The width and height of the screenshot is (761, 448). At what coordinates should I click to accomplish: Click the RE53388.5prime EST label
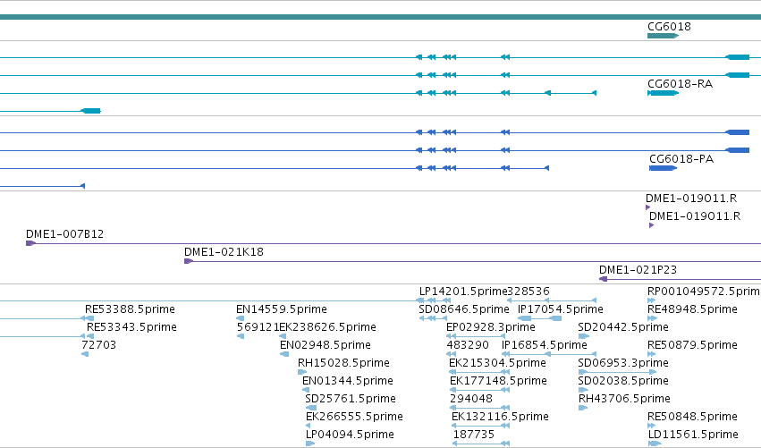[x=130, y=309]
